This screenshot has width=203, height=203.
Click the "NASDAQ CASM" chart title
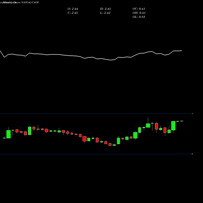coord(30,2)
